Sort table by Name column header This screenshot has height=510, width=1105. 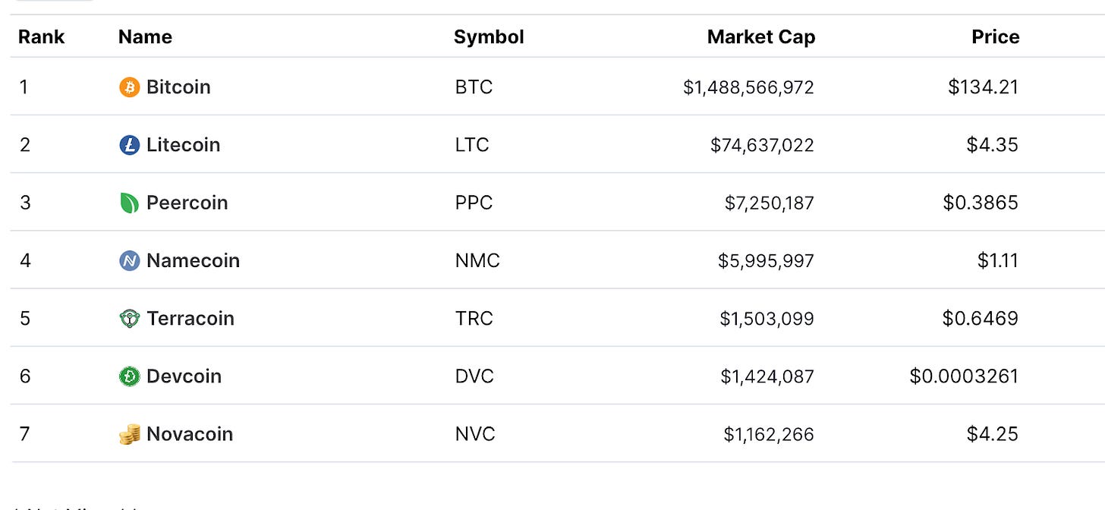click(145, 37)
